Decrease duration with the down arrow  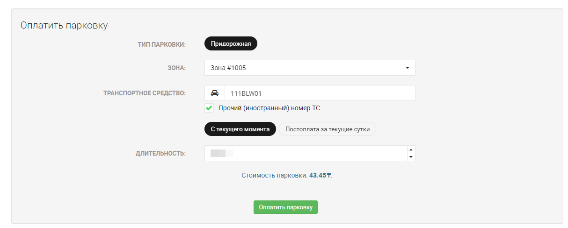pos(411,157)
